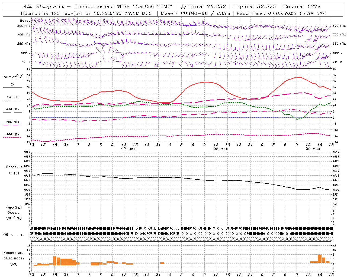Click the station name Alk_Slavgorod
347x277 pixels.
(43, 6)
